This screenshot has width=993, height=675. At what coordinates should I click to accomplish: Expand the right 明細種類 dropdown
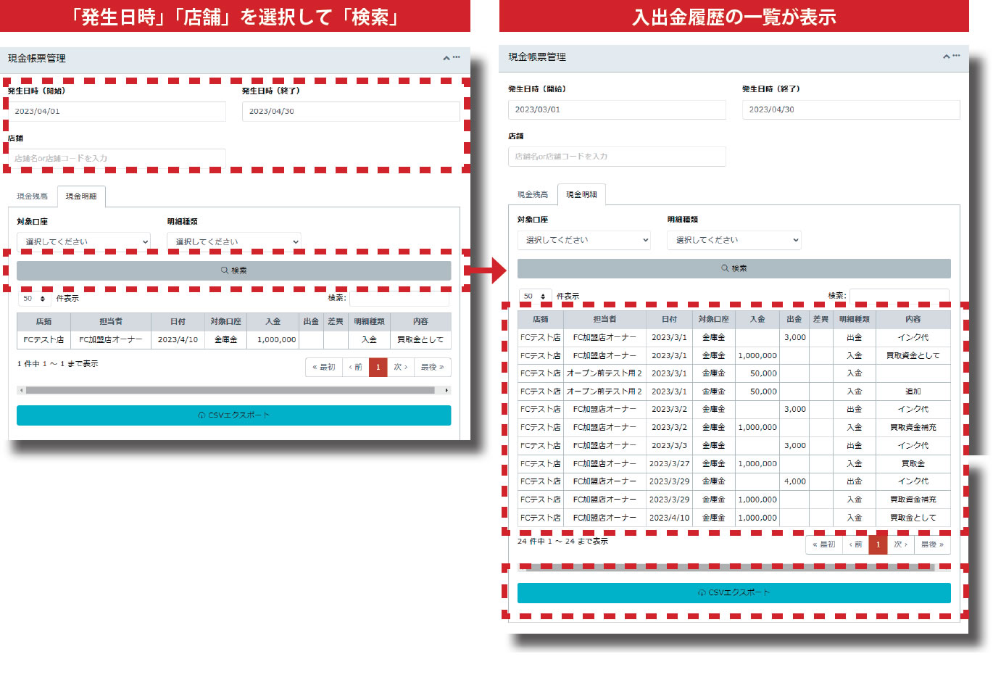click(x=734, y=240)
